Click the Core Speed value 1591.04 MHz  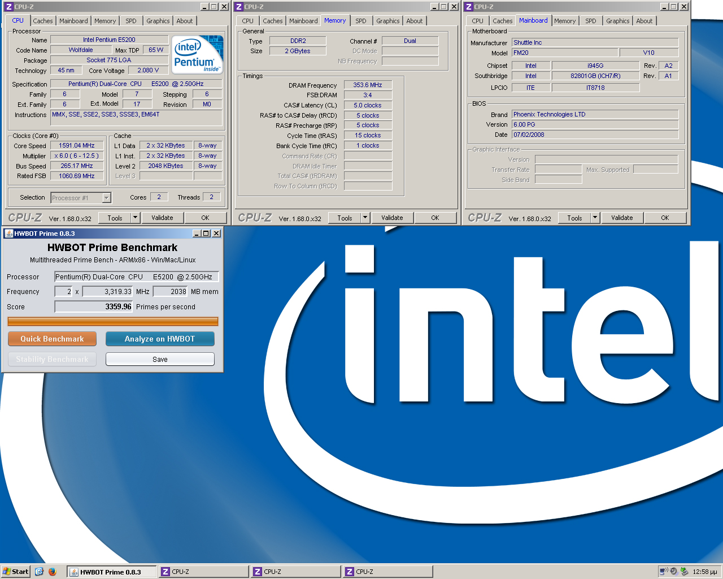click(77, 145)
